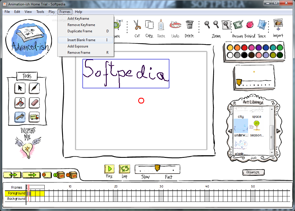
Task: Open the Tools menu
Action: pyautogui.click(x=40, y=12)
